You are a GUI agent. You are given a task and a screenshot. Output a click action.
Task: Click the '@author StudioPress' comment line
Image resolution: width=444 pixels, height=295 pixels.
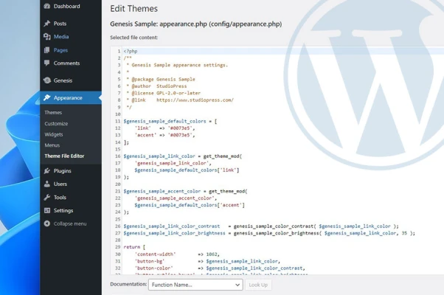pyautogui.click(x=159, y=86)
